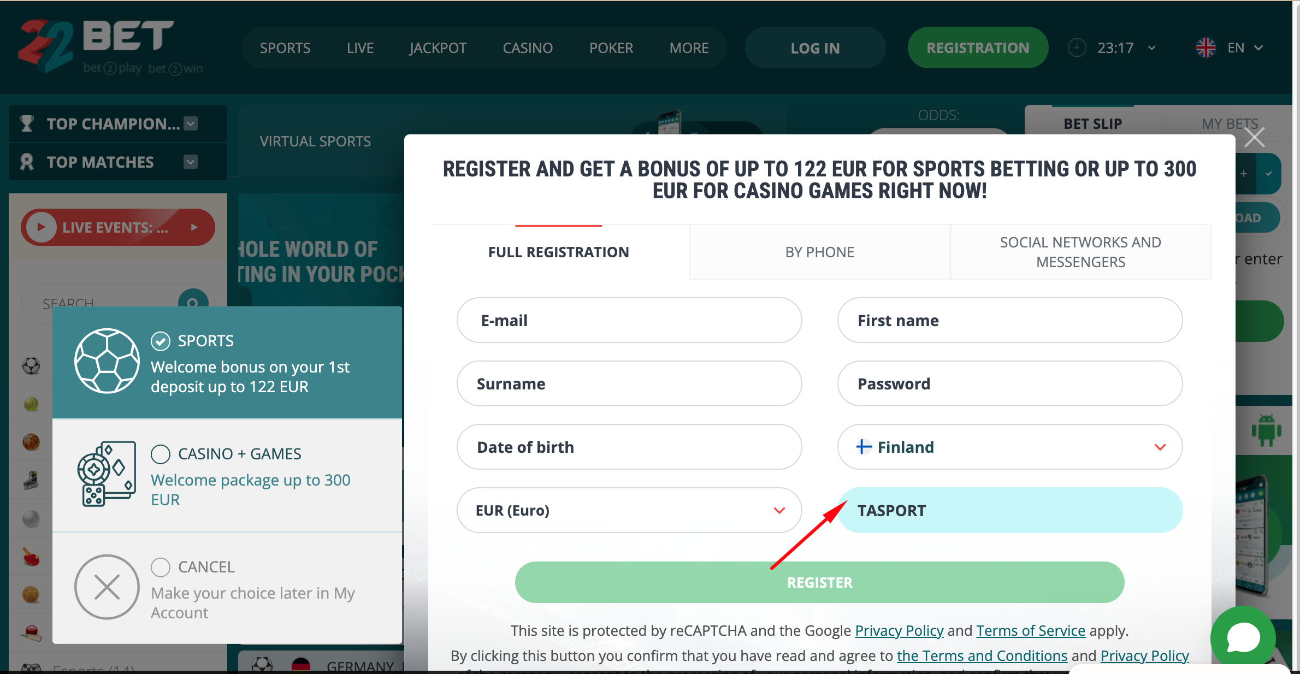This screenshot has width=1300, height=674.
Task: Open the Terms and Conditions link
Action: [982, 655]
